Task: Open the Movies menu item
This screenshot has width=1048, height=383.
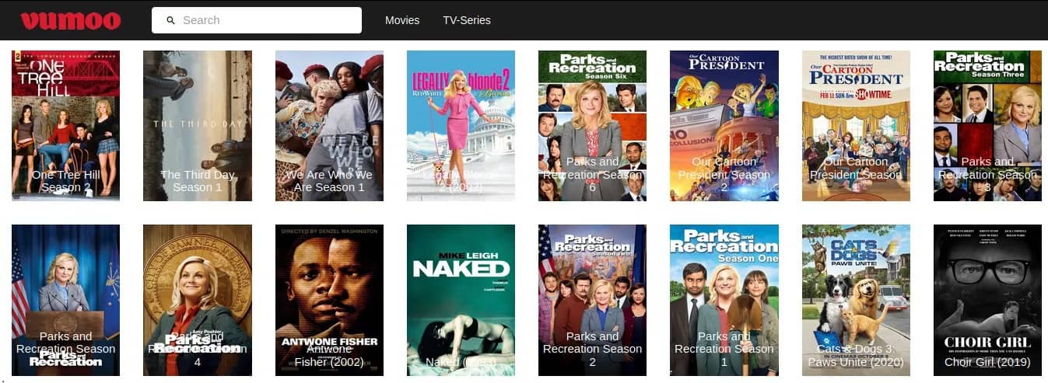Action: tap(402, 20)
